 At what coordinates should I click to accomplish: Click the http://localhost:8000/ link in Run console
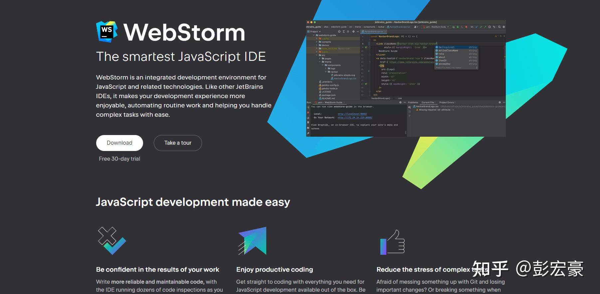(352, 114)
